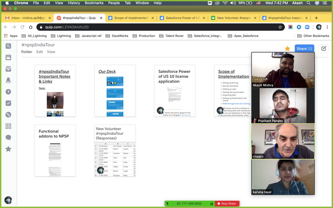Open the View menu under folder title
333x208 pixels.
click(x=51, y=52)
